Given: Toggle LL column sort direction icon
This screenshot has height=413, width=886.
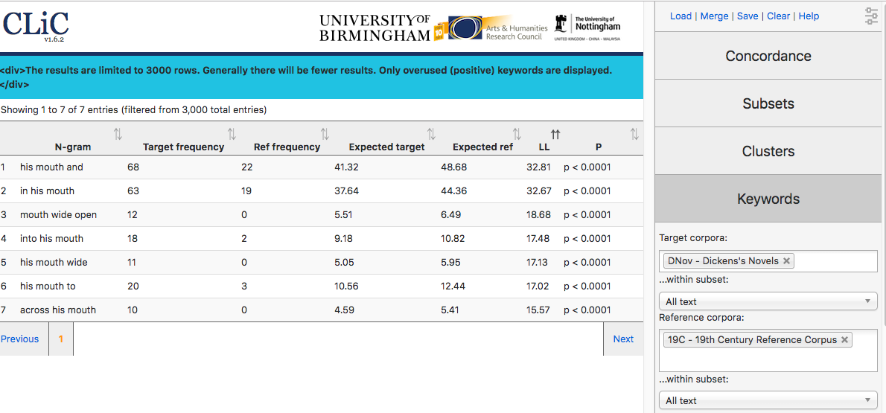Looking at the screenshot, I should [555, 135].
